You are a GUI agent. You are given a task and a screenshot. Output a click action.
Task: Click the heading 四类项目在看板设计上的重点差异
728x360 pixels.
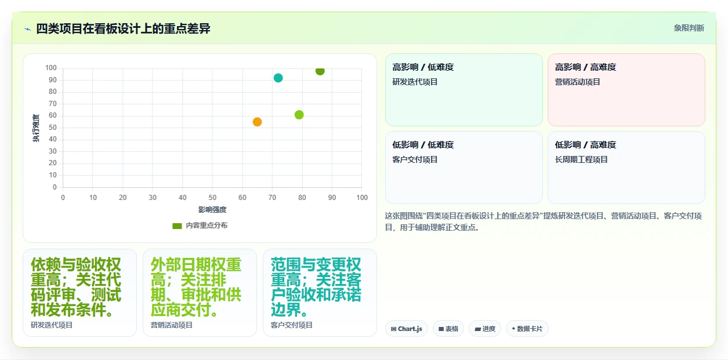(123, 28)
